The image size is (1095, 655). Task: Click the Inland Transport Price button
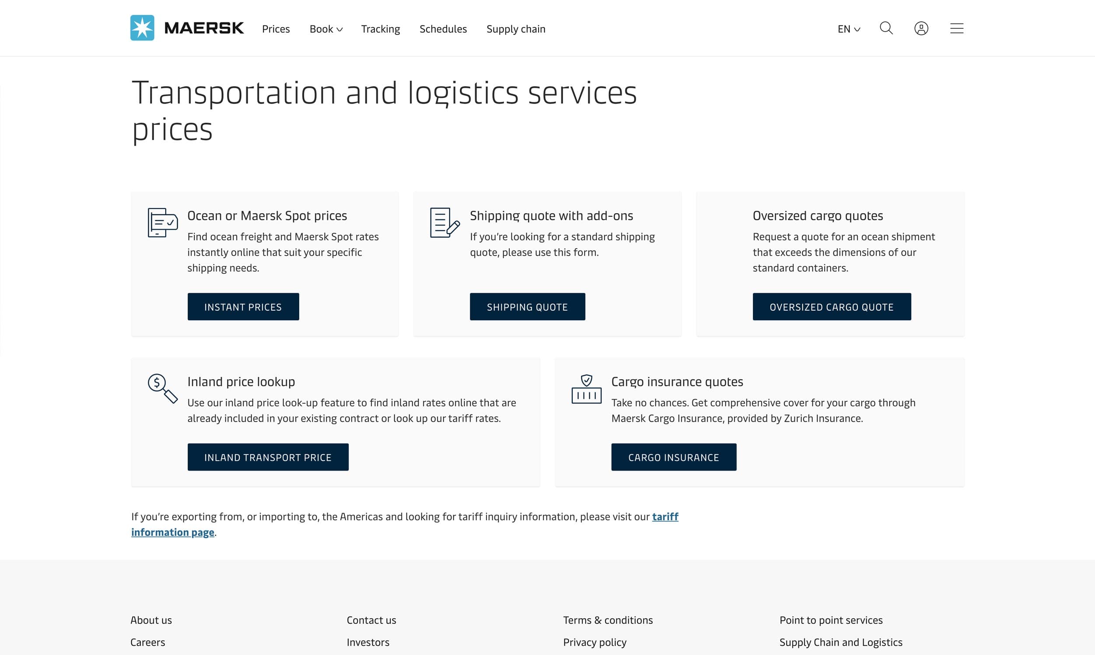pos(268,457)
